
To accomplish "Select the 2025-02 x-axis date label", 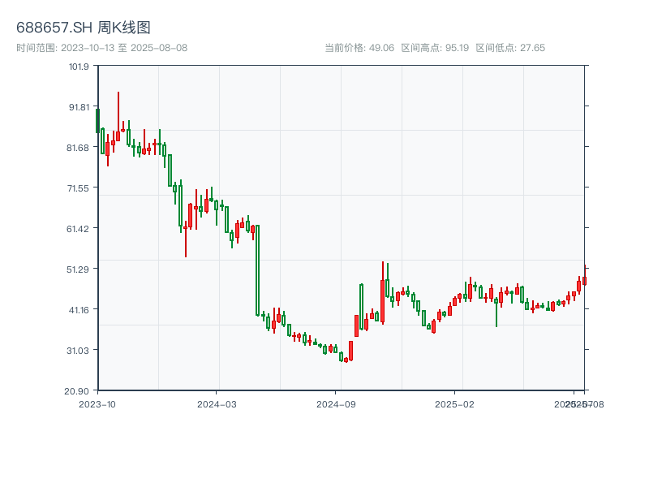I will tap(454, 403).
